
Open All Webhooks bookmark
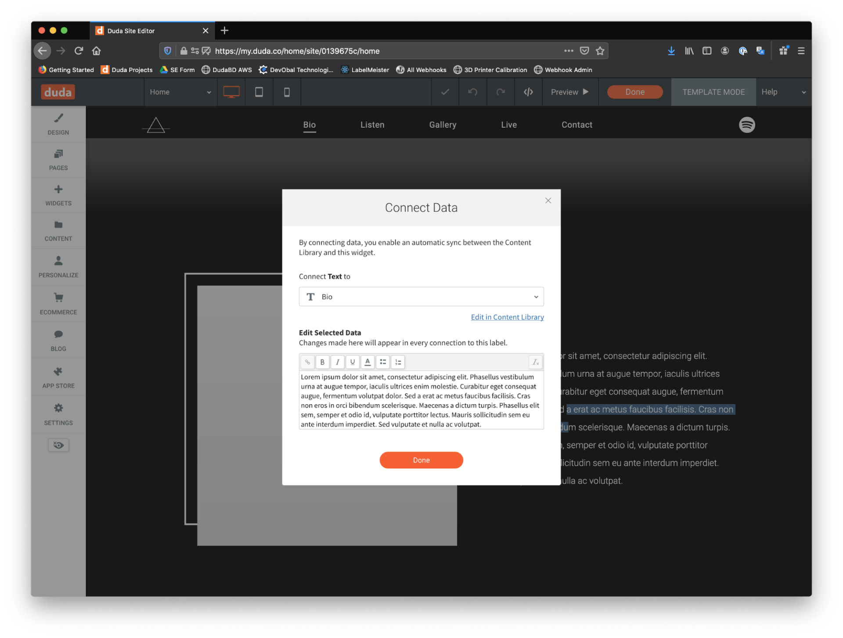point(421,70)
